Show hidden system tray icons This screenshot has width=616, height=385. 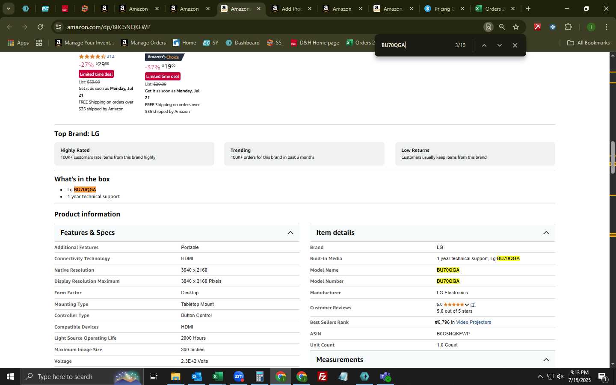(x=540, y=376)
